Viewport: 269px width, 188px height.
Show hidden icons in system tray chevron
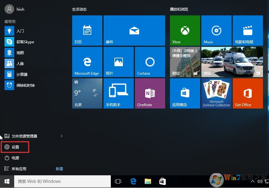pos(252,181)
